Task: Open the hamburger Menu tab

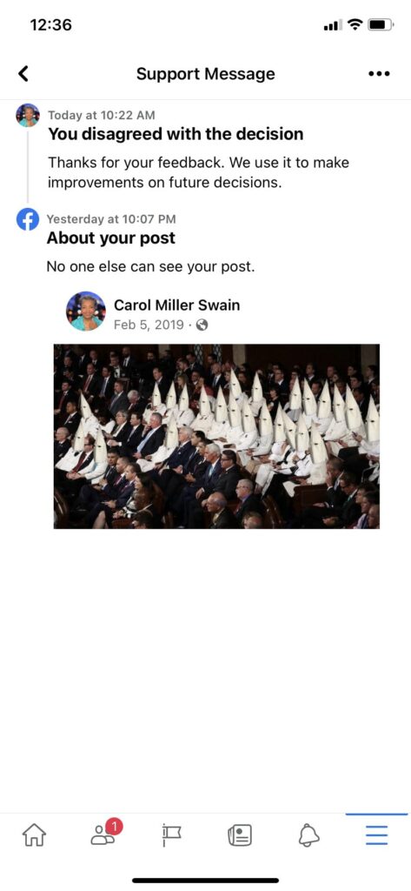Action: coord(376,834)
